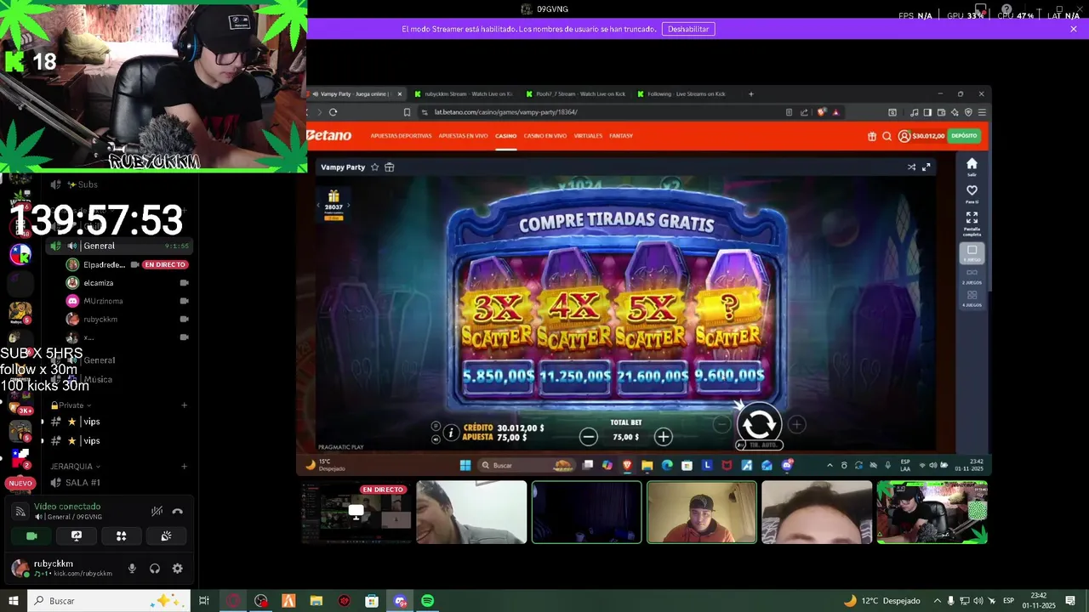Deafen with the Discord headphones icon
Image resolution: width=1089 pixels, height=612 pixels.
pyautogui.click(x=155, y=569)
